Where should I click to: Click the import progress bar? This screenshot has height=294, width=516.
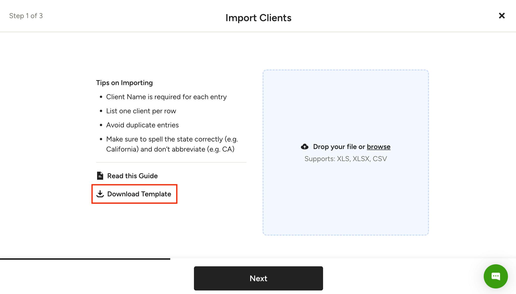click(85, 259)
